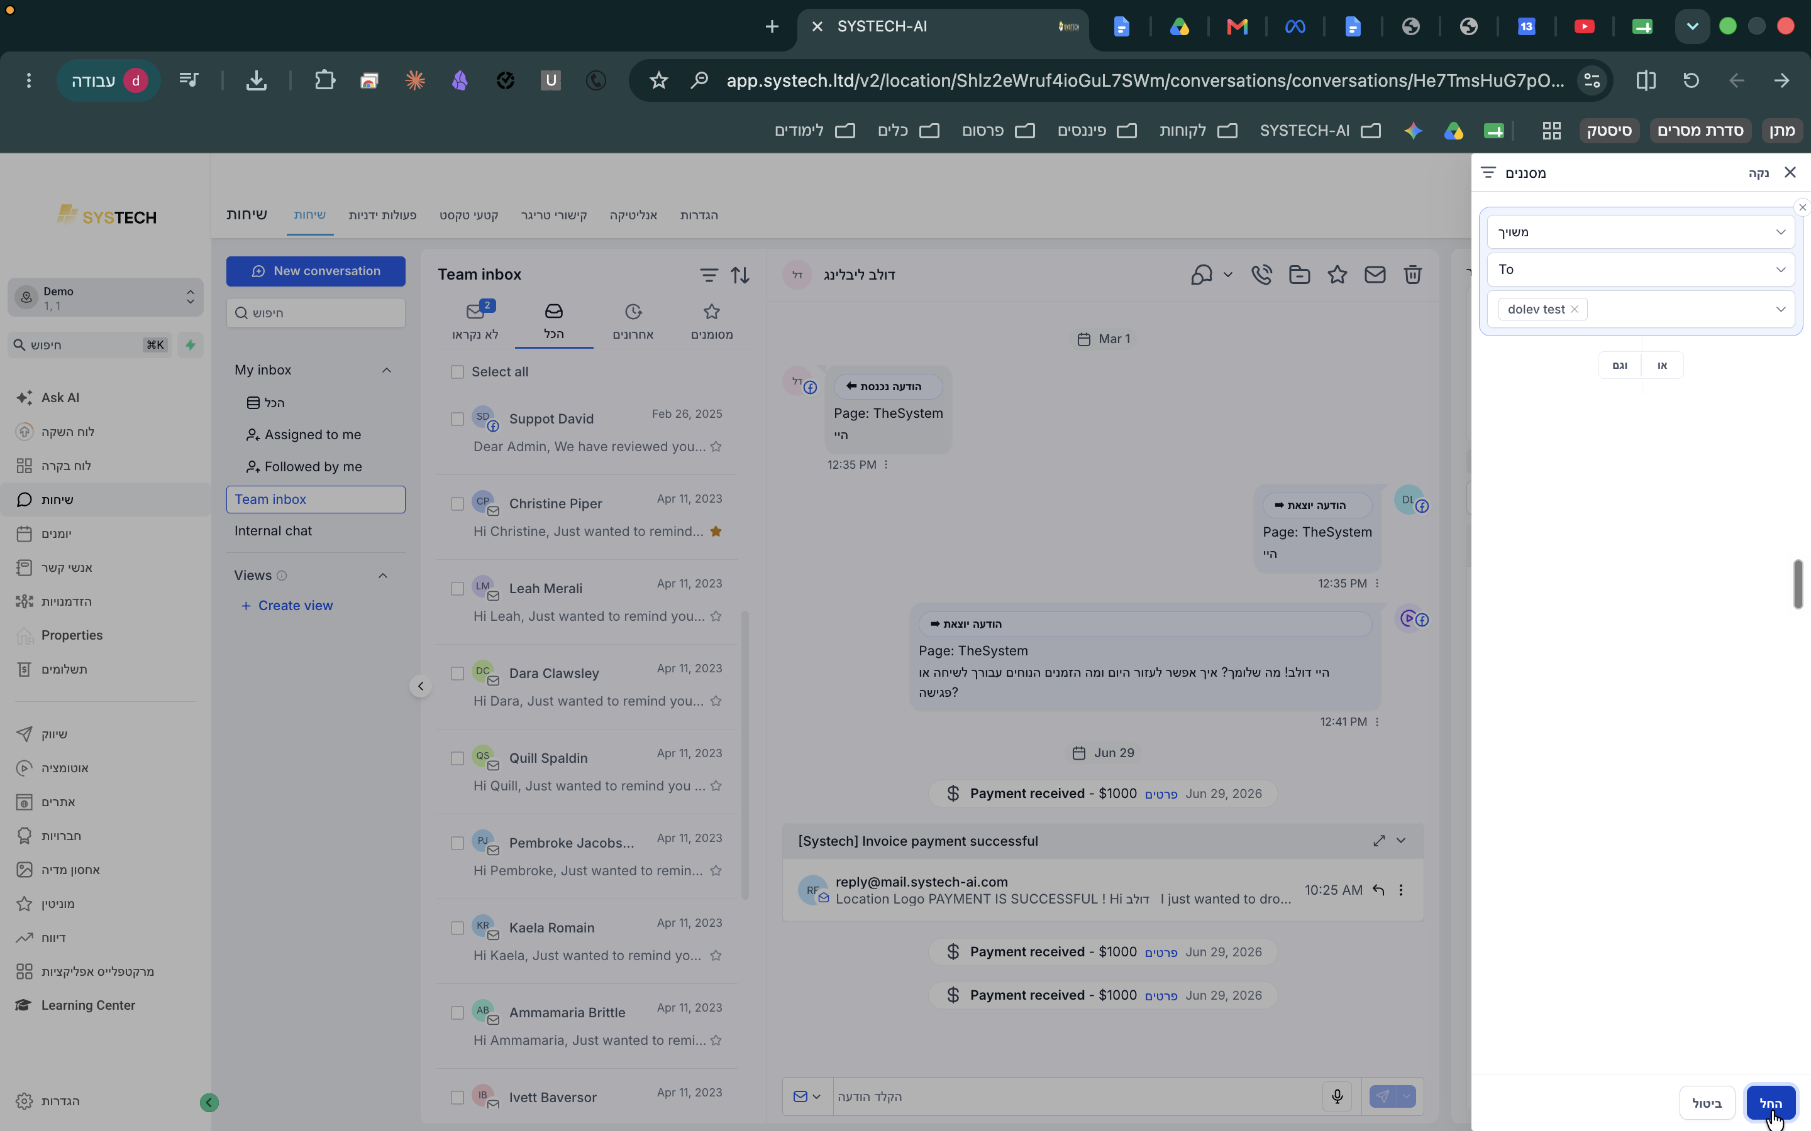Viewport: 1811px width, 1131px height.
Task: Star the Suppot David conversation
Action: (x=716, y=447)
